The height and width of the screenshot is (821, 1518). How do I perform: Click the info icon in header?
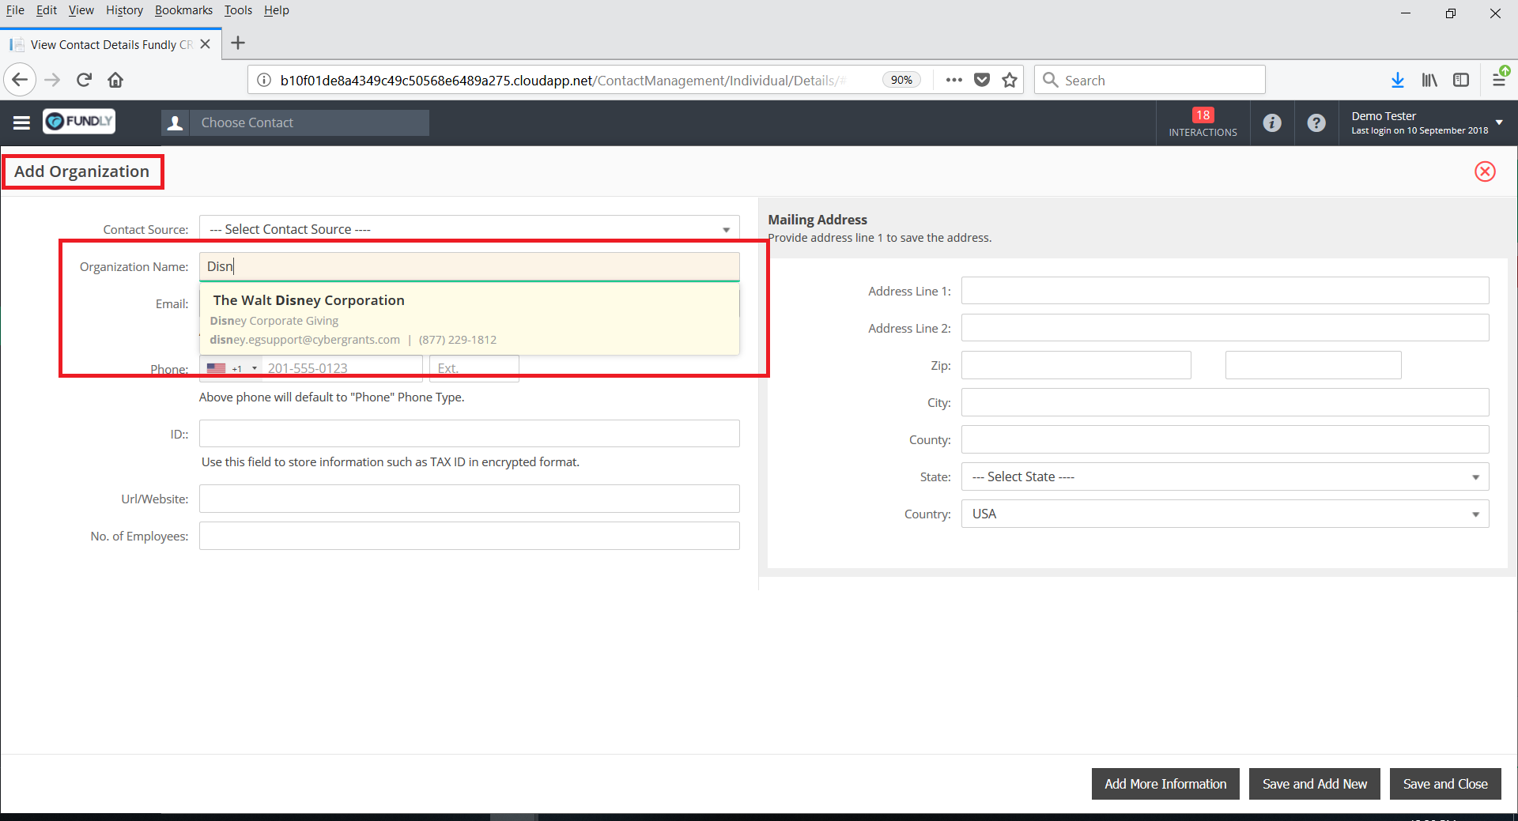coord(1271,122)
